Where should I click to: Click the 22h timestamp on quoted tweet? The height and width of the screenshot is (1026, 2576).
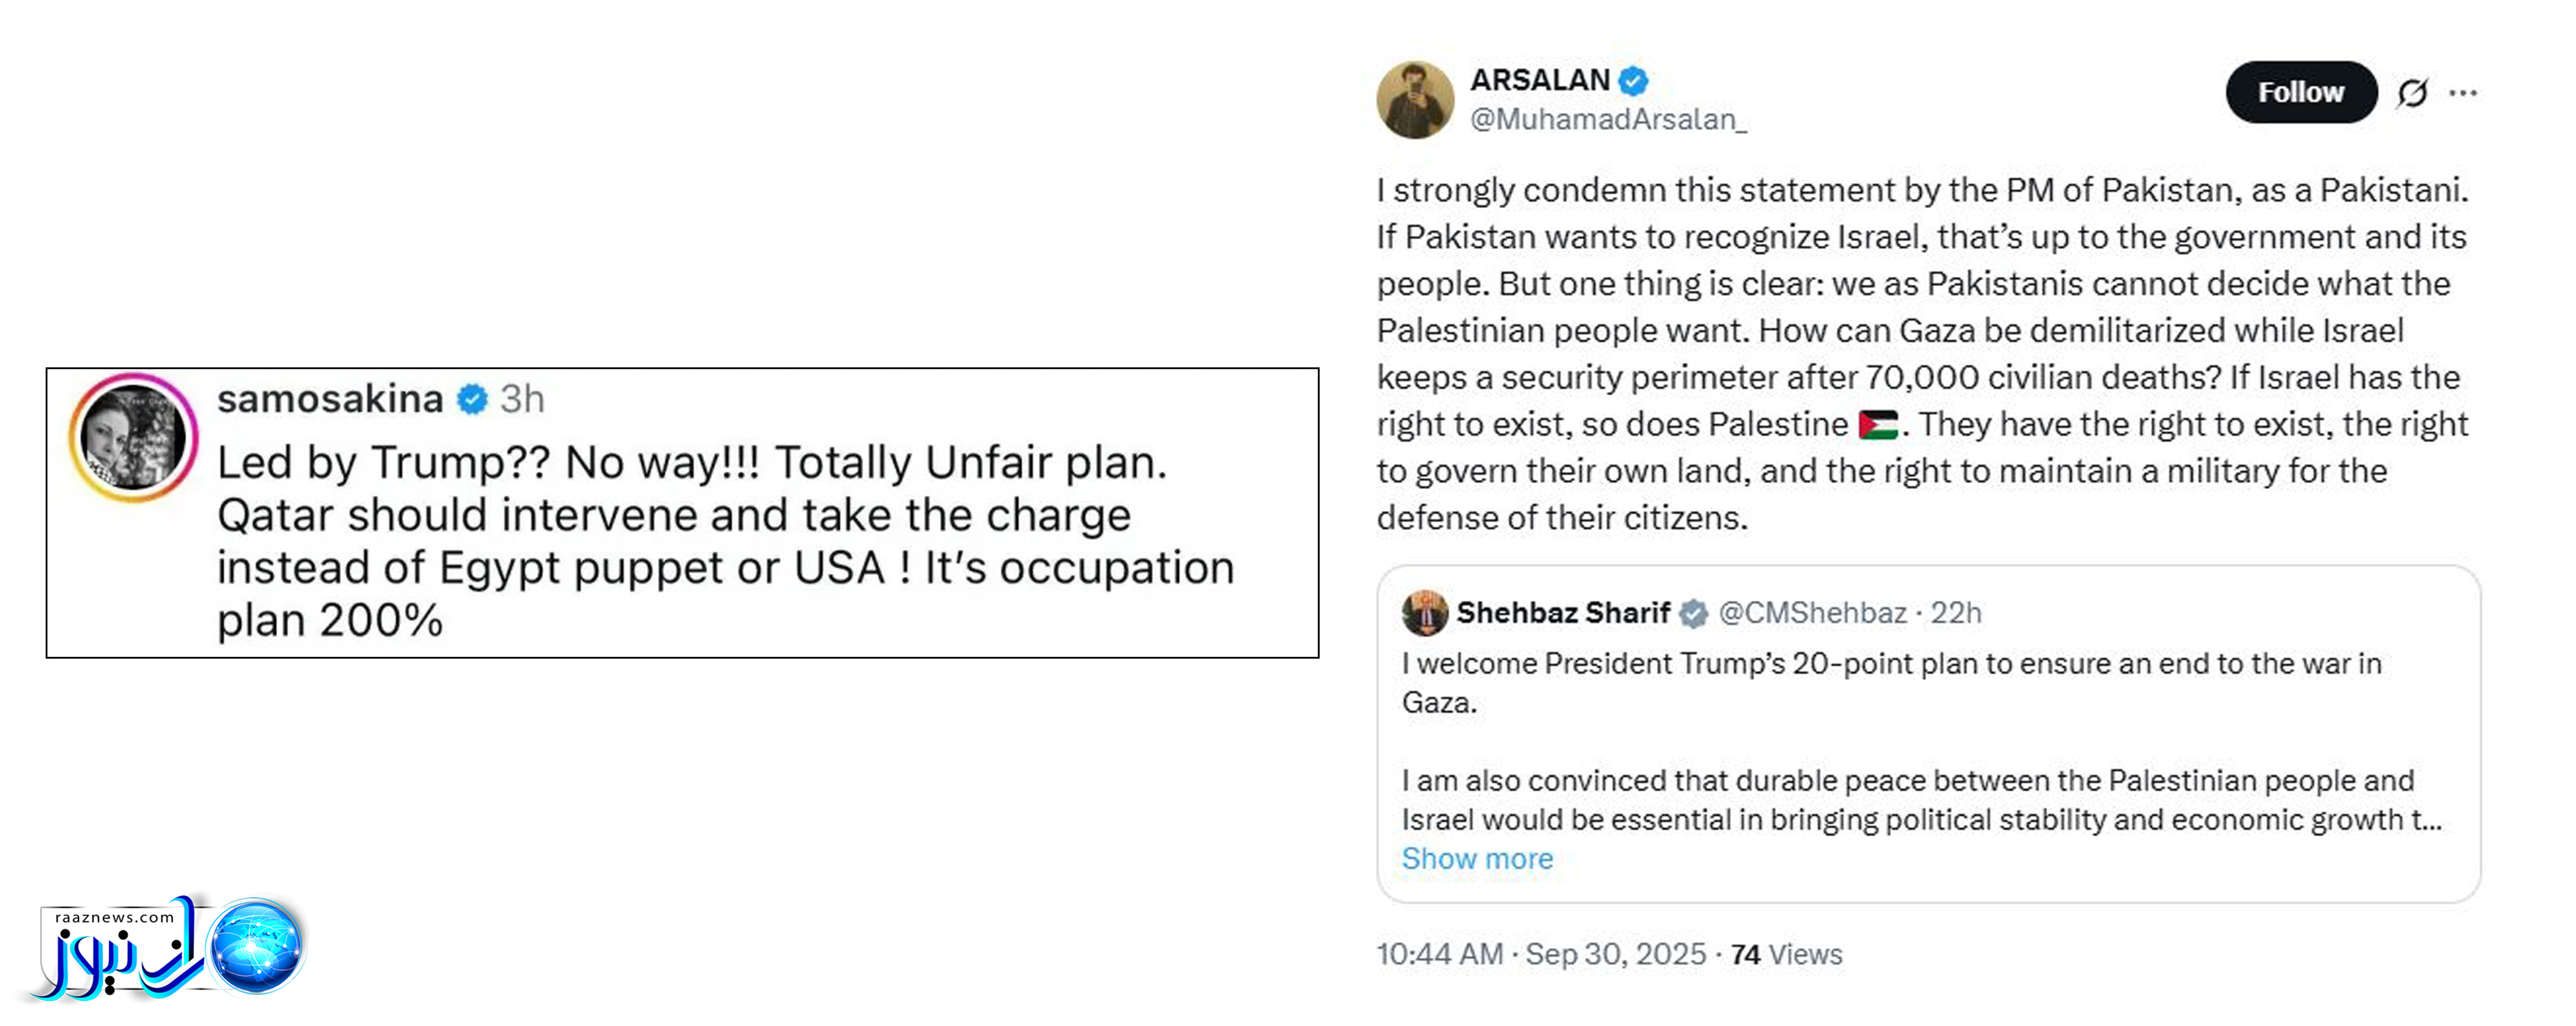(x=1955, y=612)
